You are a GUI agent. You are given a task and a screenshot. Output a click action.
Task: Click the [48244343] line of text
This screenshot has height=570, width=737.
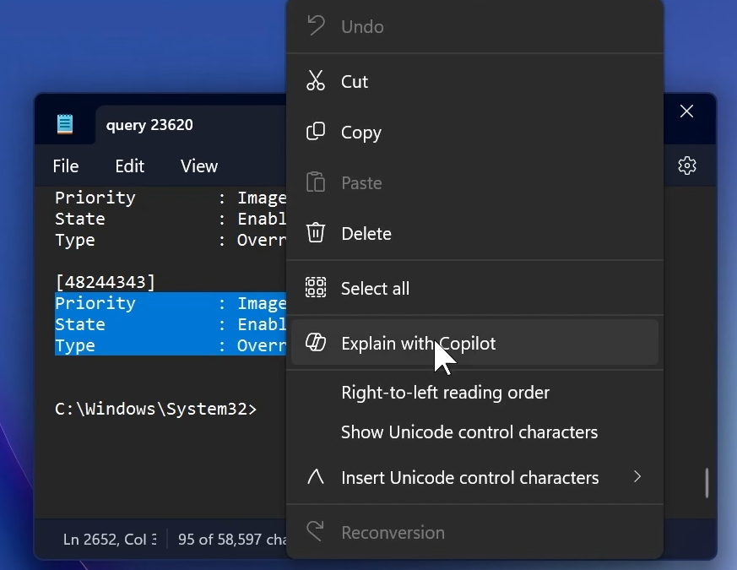click(106, 282)
